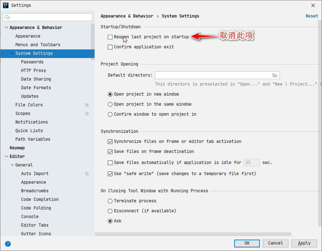Collapse the Appearance & Behavior section

[x=6, y=28]
